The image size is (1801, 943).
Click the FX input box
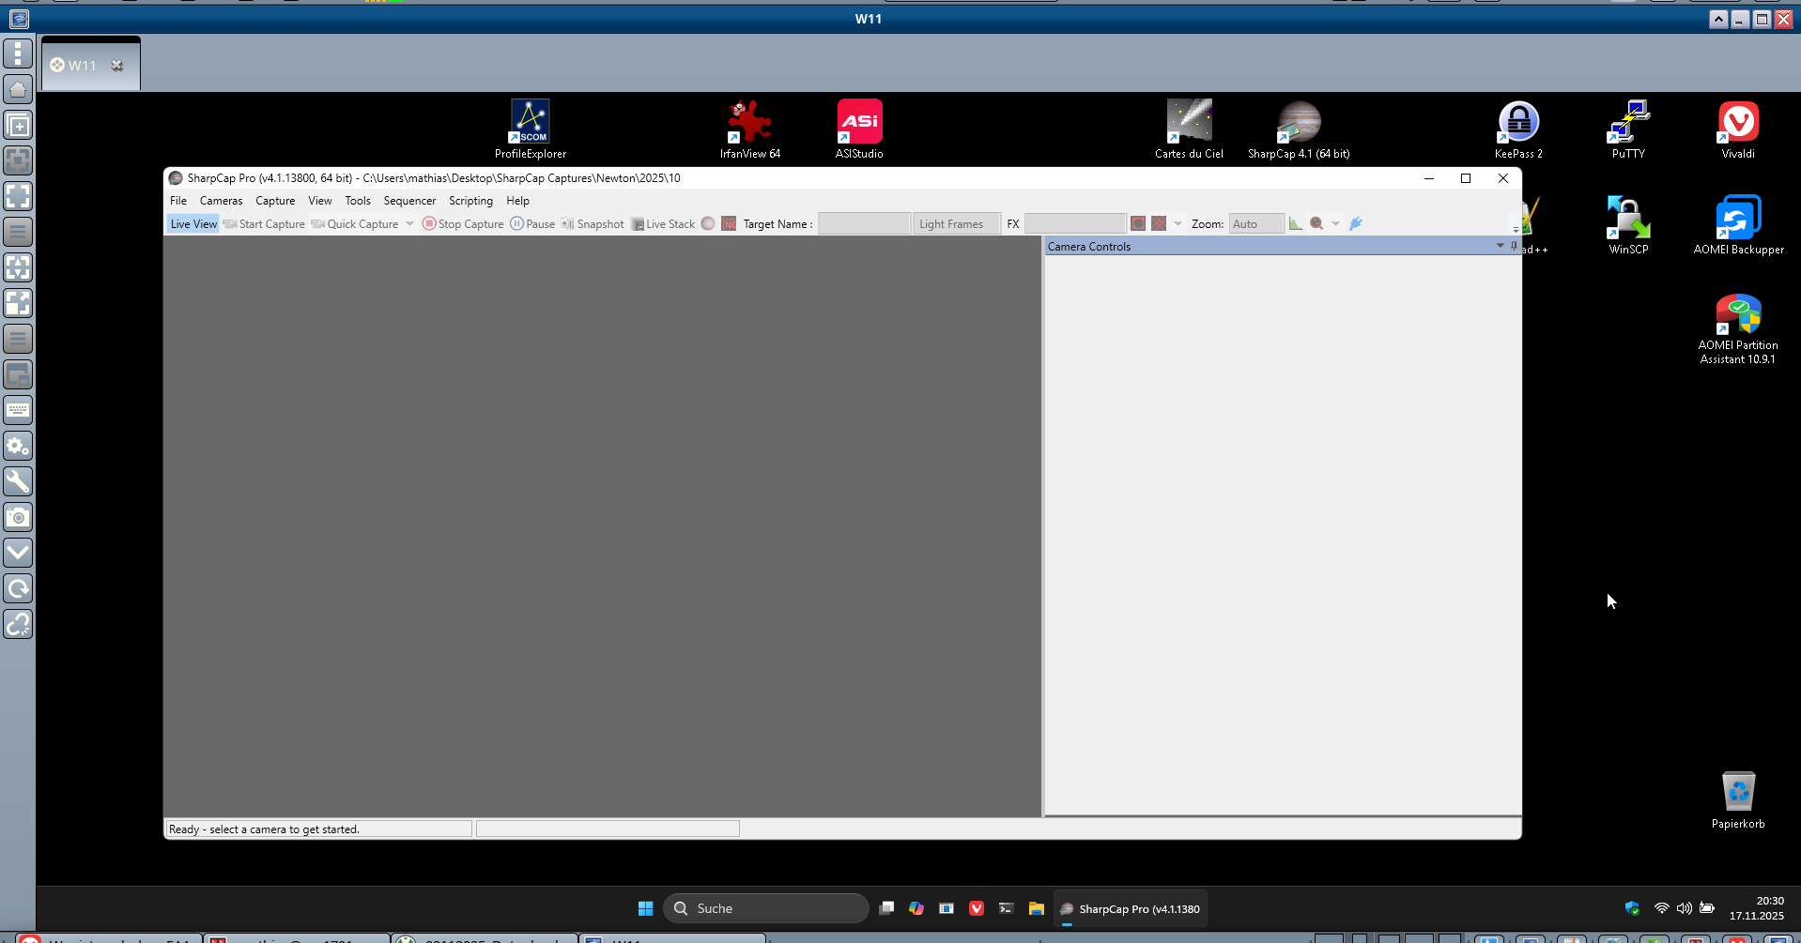[1075, 223]
